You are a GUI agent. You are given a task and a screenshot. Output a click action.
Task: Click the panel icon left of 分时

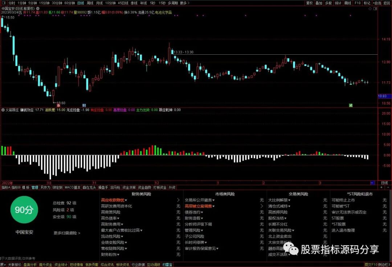(x=4, y=3)
